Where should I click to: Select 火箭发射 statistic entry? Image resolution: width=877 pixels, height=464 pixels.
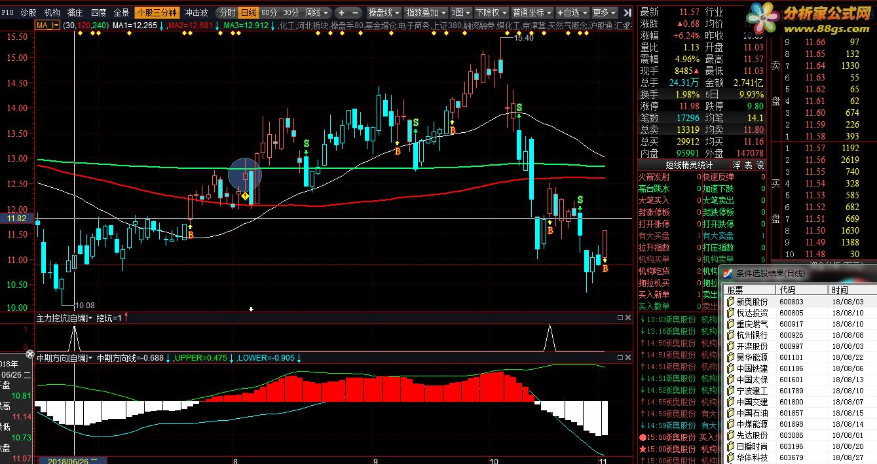(654, 177)
